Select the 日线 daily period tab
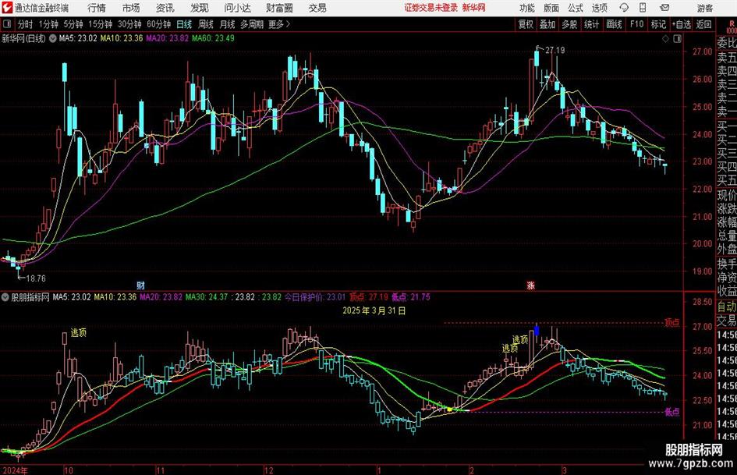The height and width of the screenshot is (475, 737). [184, 24]
